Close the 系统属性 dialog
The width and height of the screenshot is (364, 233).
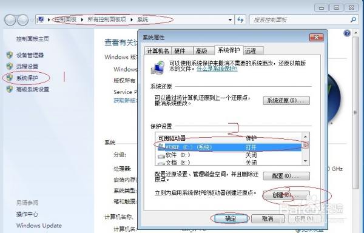click(x=317, y=38)
